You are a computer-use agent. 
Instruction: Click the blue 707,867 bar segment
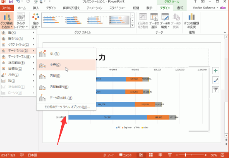(107, 117)
